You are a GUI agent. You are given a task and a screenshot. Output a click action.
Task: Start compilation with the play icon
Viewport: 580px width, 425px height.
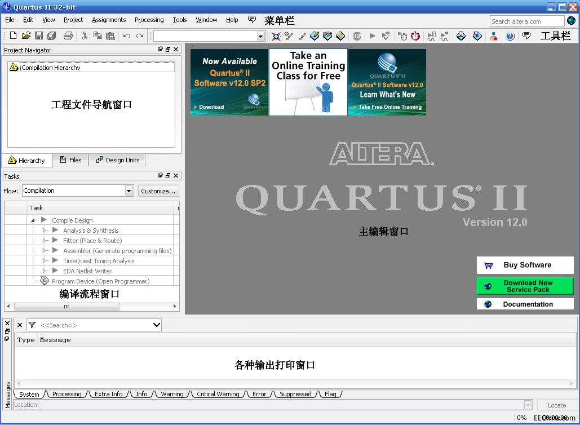tap(372, 36)
